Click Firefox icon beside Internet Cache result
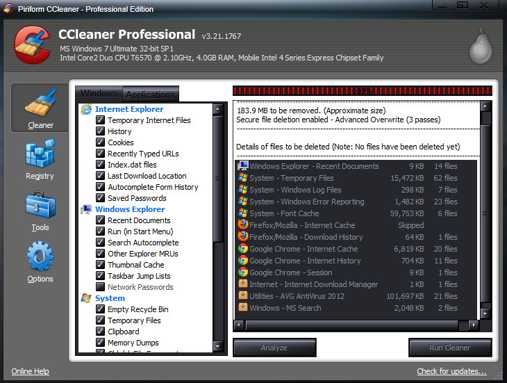This screenshot has height=383, width=507. coord(243,225)
